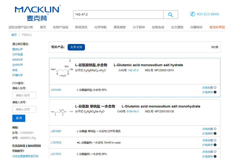Open product link L817833
The width and height of the screenshot is (231, 159).
56,154
